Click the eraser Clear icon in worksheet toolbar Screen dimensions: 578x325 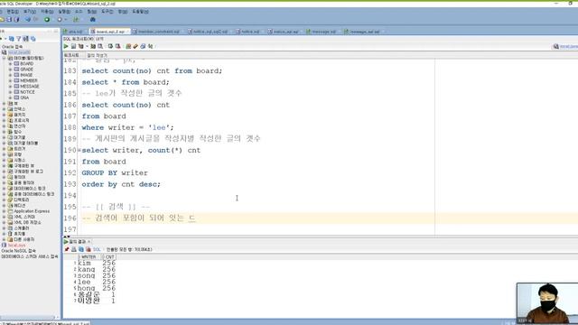(135, 46)
